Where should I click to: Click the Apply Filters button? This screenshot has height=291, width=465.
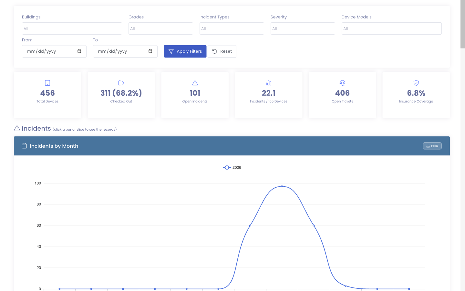(x=185, y=51)
